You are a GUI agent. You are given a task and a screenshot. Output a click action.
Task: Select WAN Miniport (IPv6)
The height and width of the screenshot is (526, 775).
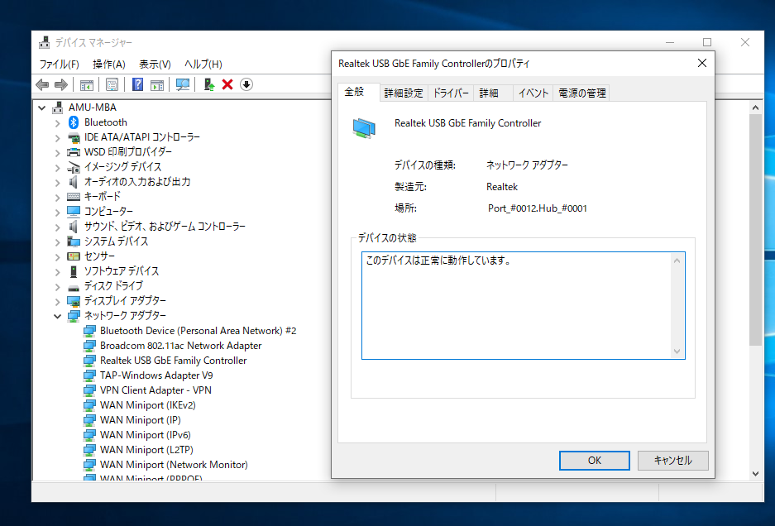coord(146,434)
